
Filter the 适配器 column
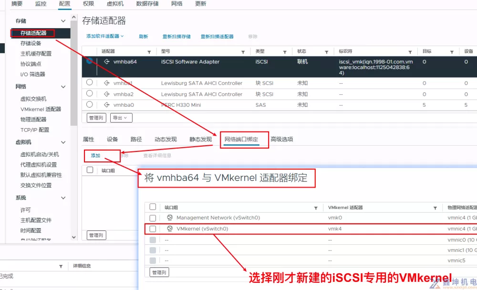pos(149,52)
